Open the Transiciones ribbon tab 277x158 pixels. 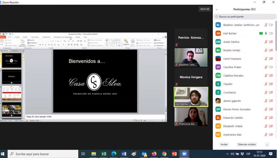point(35,37)
